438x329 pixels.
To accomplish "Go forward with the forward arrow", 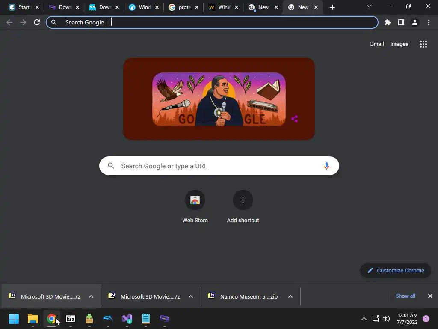I will coord(23,22).
